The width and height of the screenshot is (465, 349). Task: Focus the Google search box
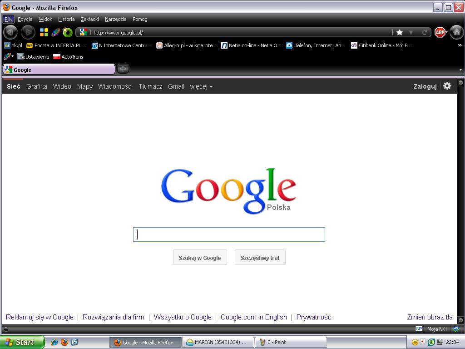point(229,234)
